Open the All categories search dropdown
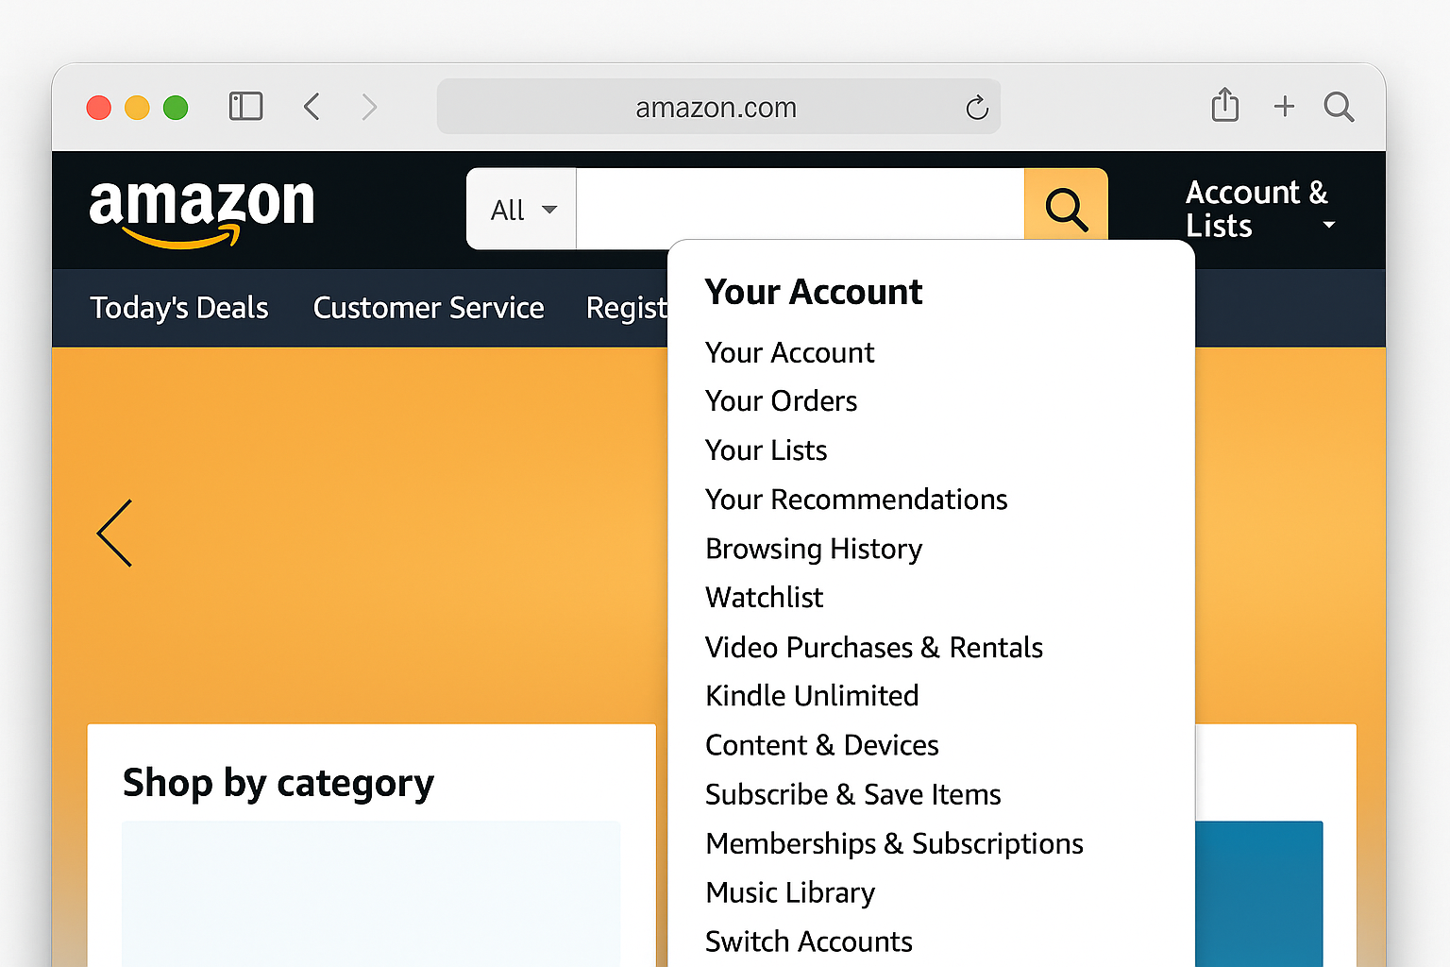The width and height of the screenshot is (1450, 967). (520, 209)
